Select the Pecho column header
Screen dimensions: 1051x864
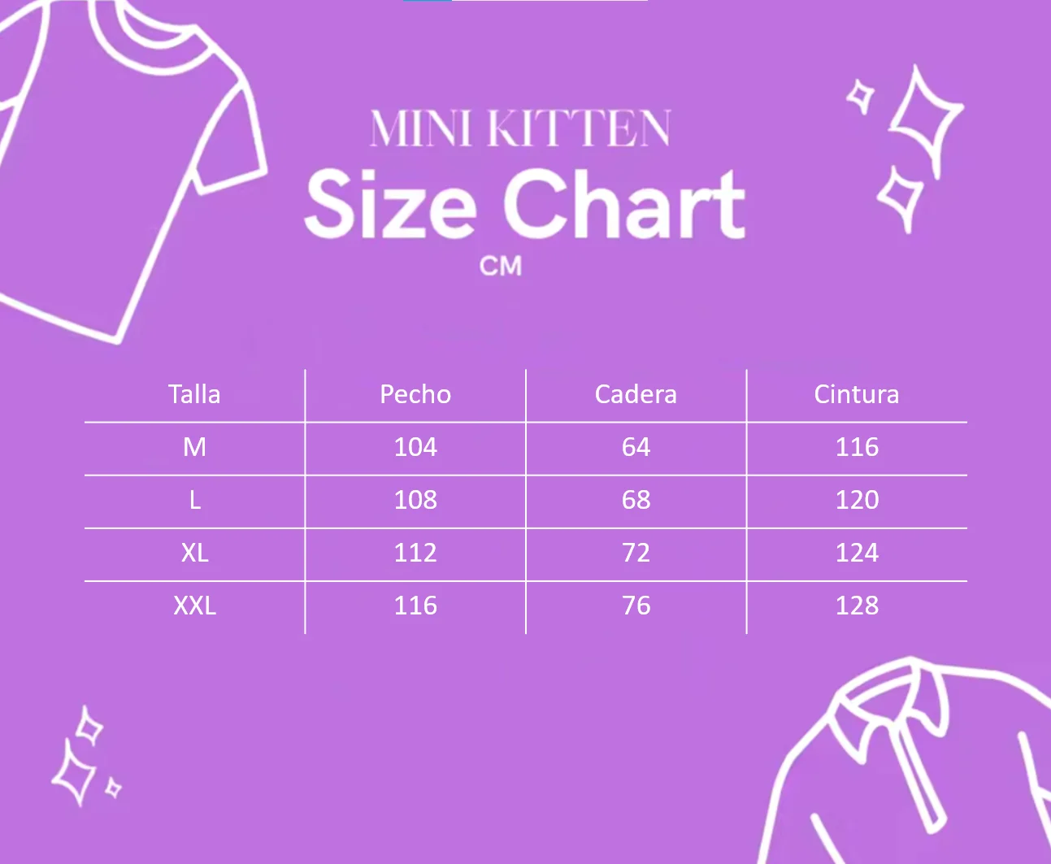click(415, 394)
